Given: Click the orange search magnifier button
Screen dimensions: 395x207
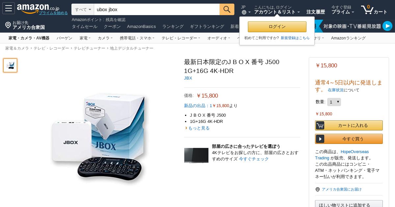Looking at the screenshot, I should point(227,10).
